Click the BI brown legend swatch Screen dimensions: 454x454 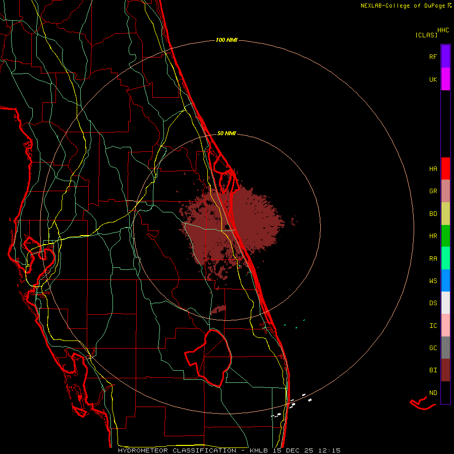445,370
